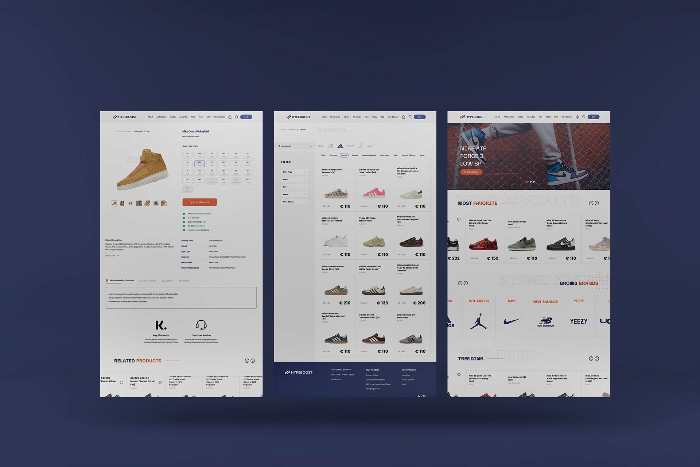Viewport: 700px width, 467px height.
Task: Switch to the Delivery info tab
Action: pyautogui.click(x=167, y=281)
